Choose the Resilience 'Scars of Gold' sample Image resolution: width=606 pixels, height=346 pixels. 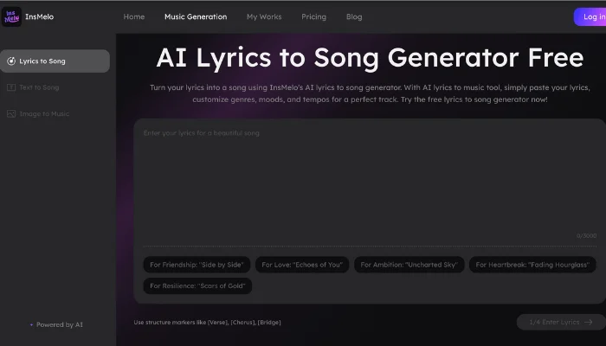(197, 285)
